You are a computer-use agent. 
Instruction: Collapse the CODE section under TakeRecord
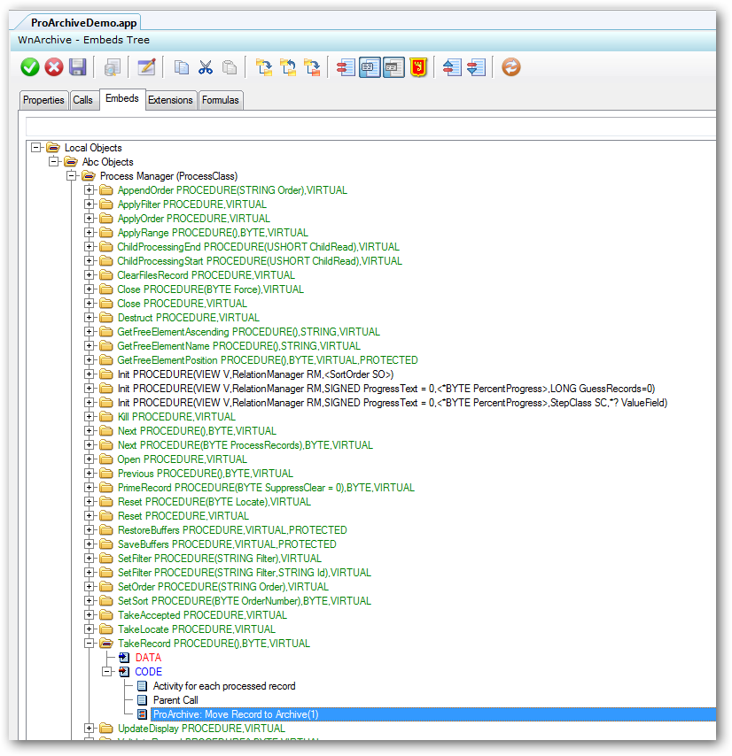click(x=107, y=672)
